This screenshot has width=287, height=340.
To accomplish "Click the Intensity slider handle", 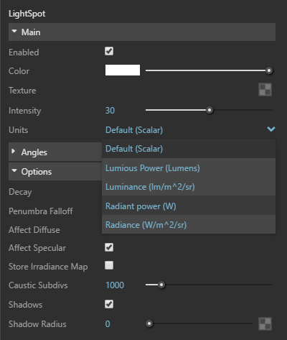I will point(210,110).
